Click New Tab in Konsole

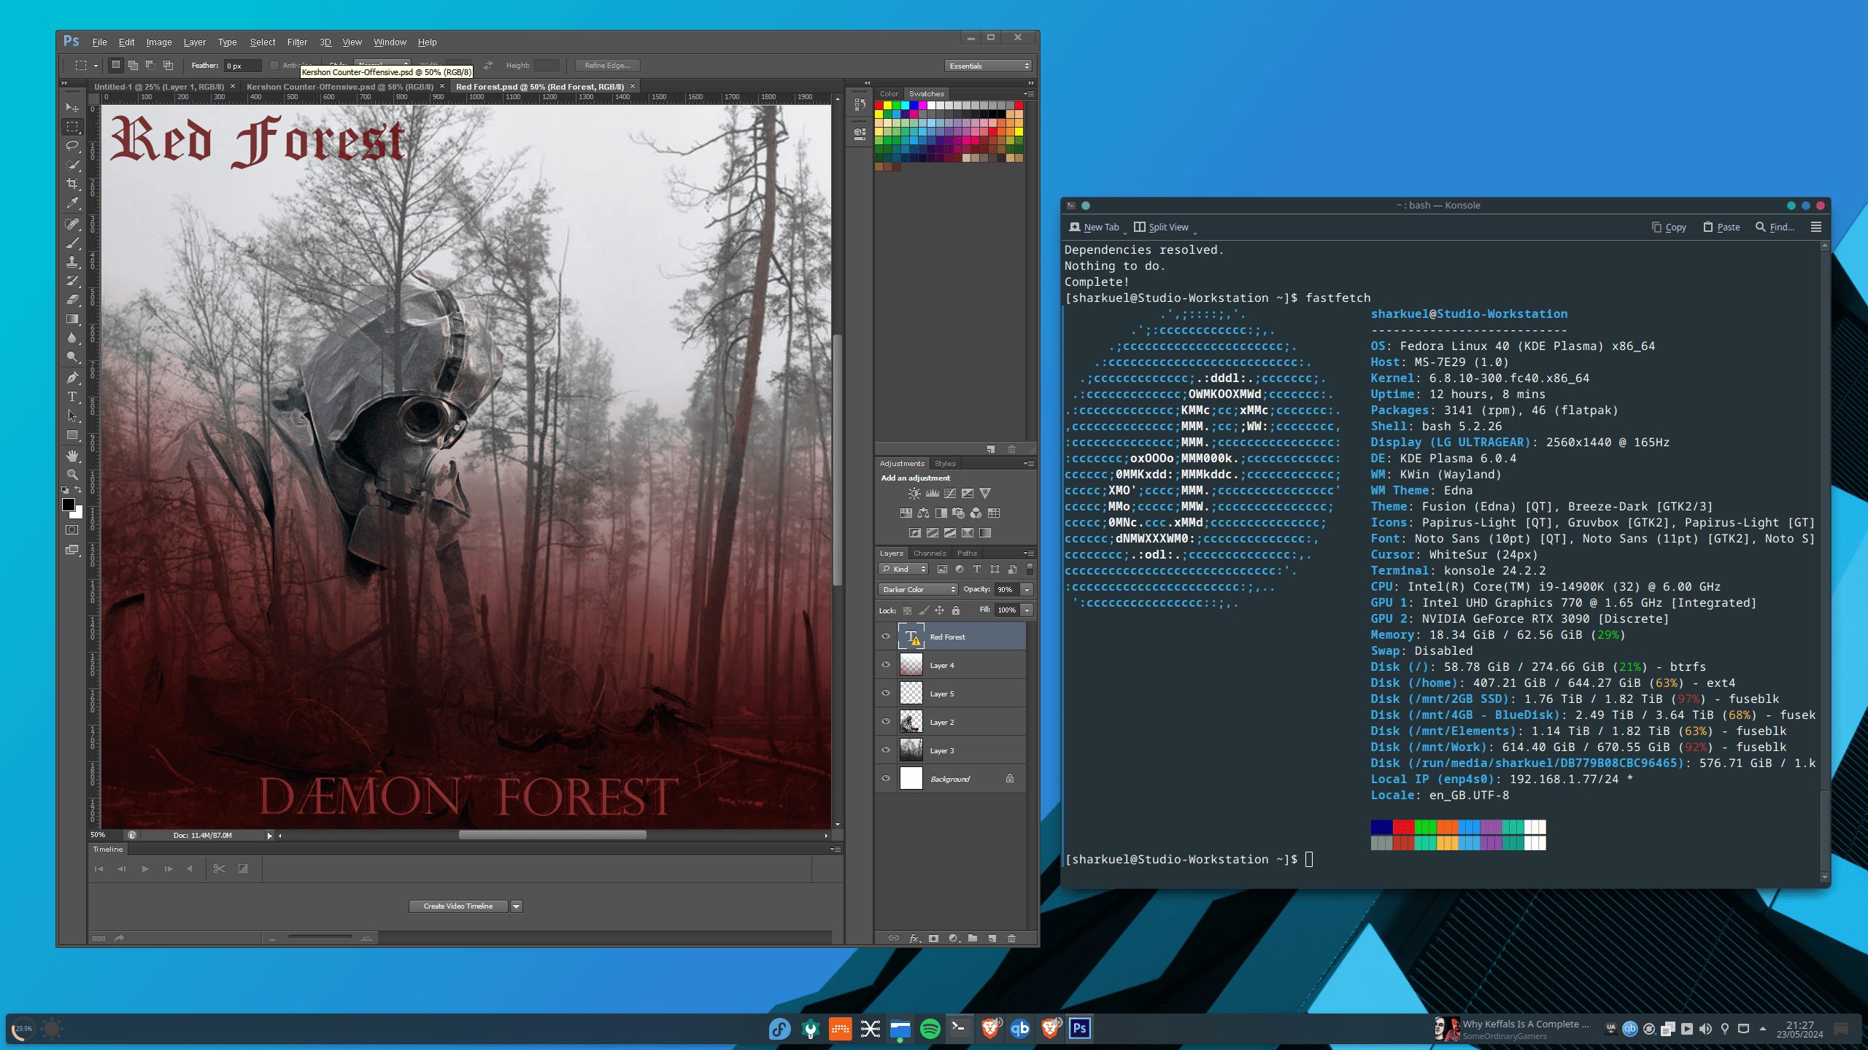tap(1094, 227)
